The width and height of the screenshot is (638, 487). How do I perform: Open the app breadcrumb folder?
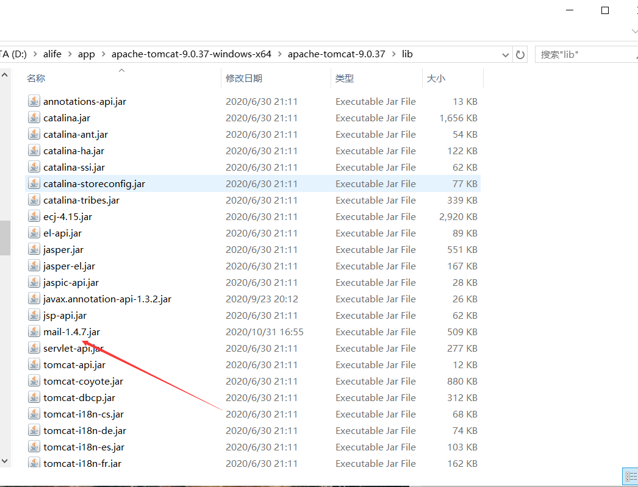(86, 54)
